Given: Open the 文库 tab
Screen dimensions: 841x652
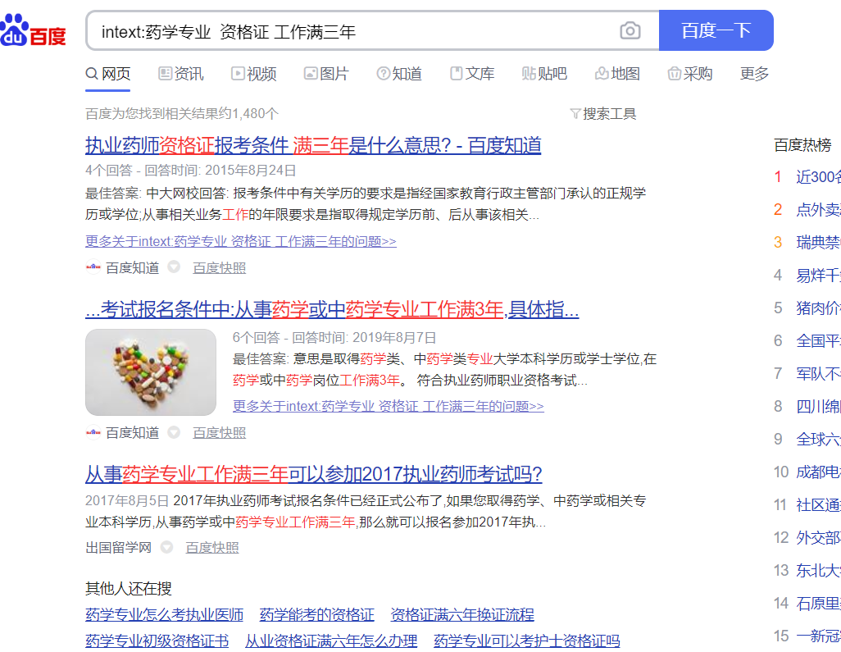Looking at the screenshot, I should point(472,74).
